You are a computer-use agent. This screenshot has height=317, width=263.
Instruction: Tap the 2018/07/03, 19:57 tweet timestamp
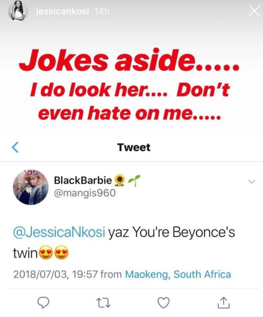pyautogui.click(x=56, y=274)
